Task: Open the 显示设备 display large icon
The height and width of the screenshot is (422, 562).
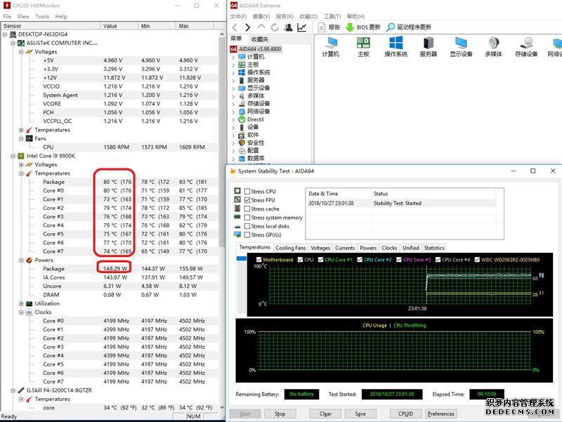Action: [461, 46]
